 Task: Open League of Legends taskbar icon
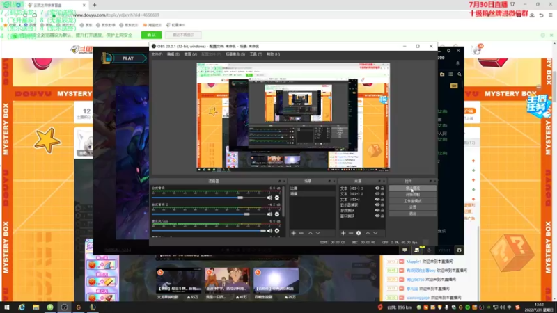[93, 307]
